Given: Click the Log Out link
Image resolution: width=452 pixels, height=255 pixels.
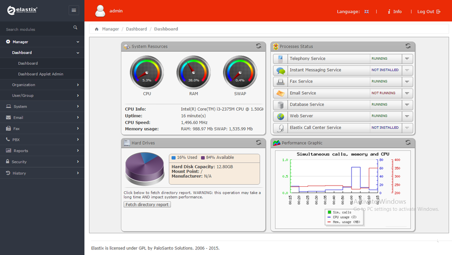Looking at the screenshot, I should click(429, 12).
